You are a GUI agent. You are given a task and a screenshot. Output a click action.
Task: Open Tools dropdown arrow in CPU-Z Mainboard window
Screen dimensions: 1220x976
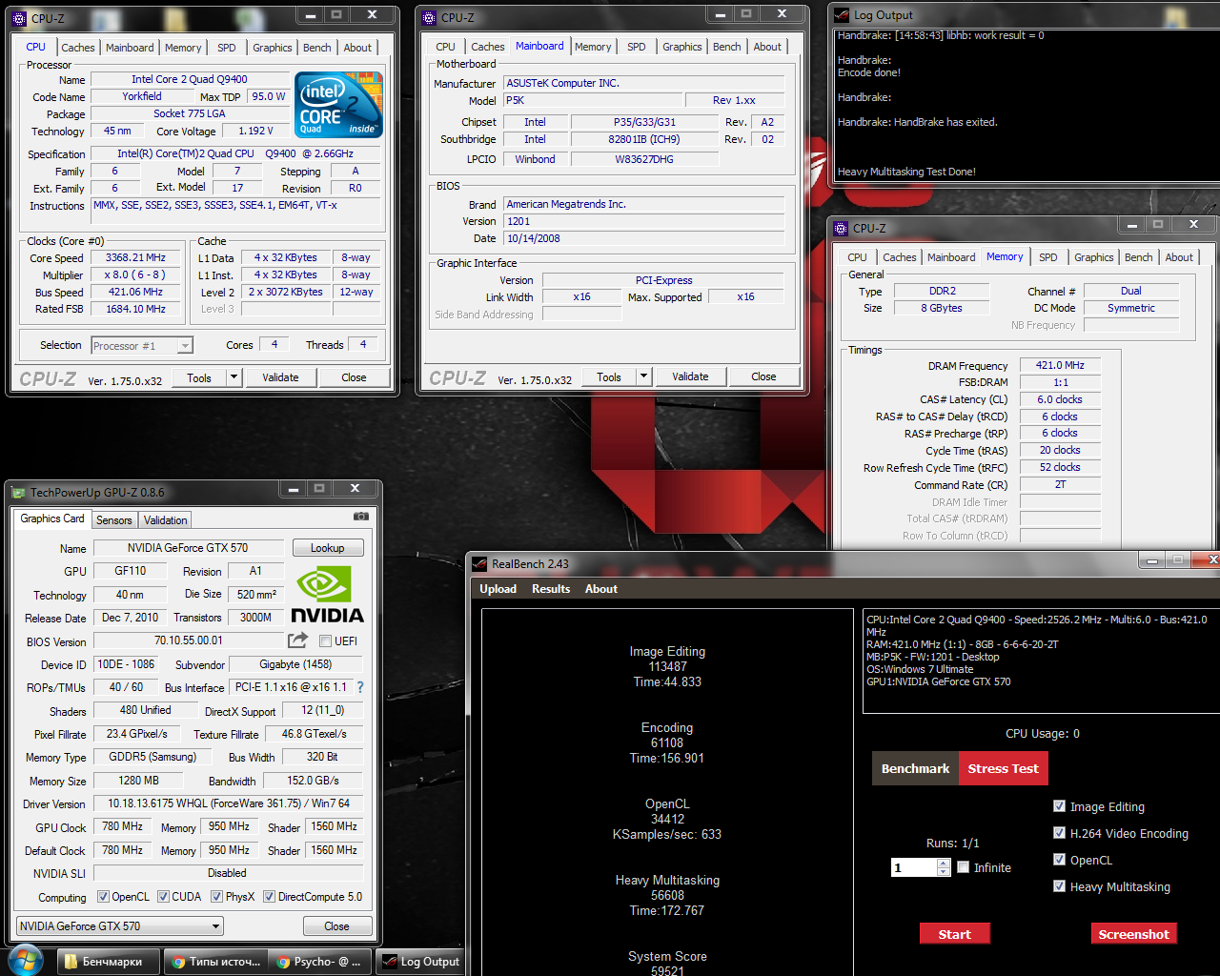click(643, 376)
